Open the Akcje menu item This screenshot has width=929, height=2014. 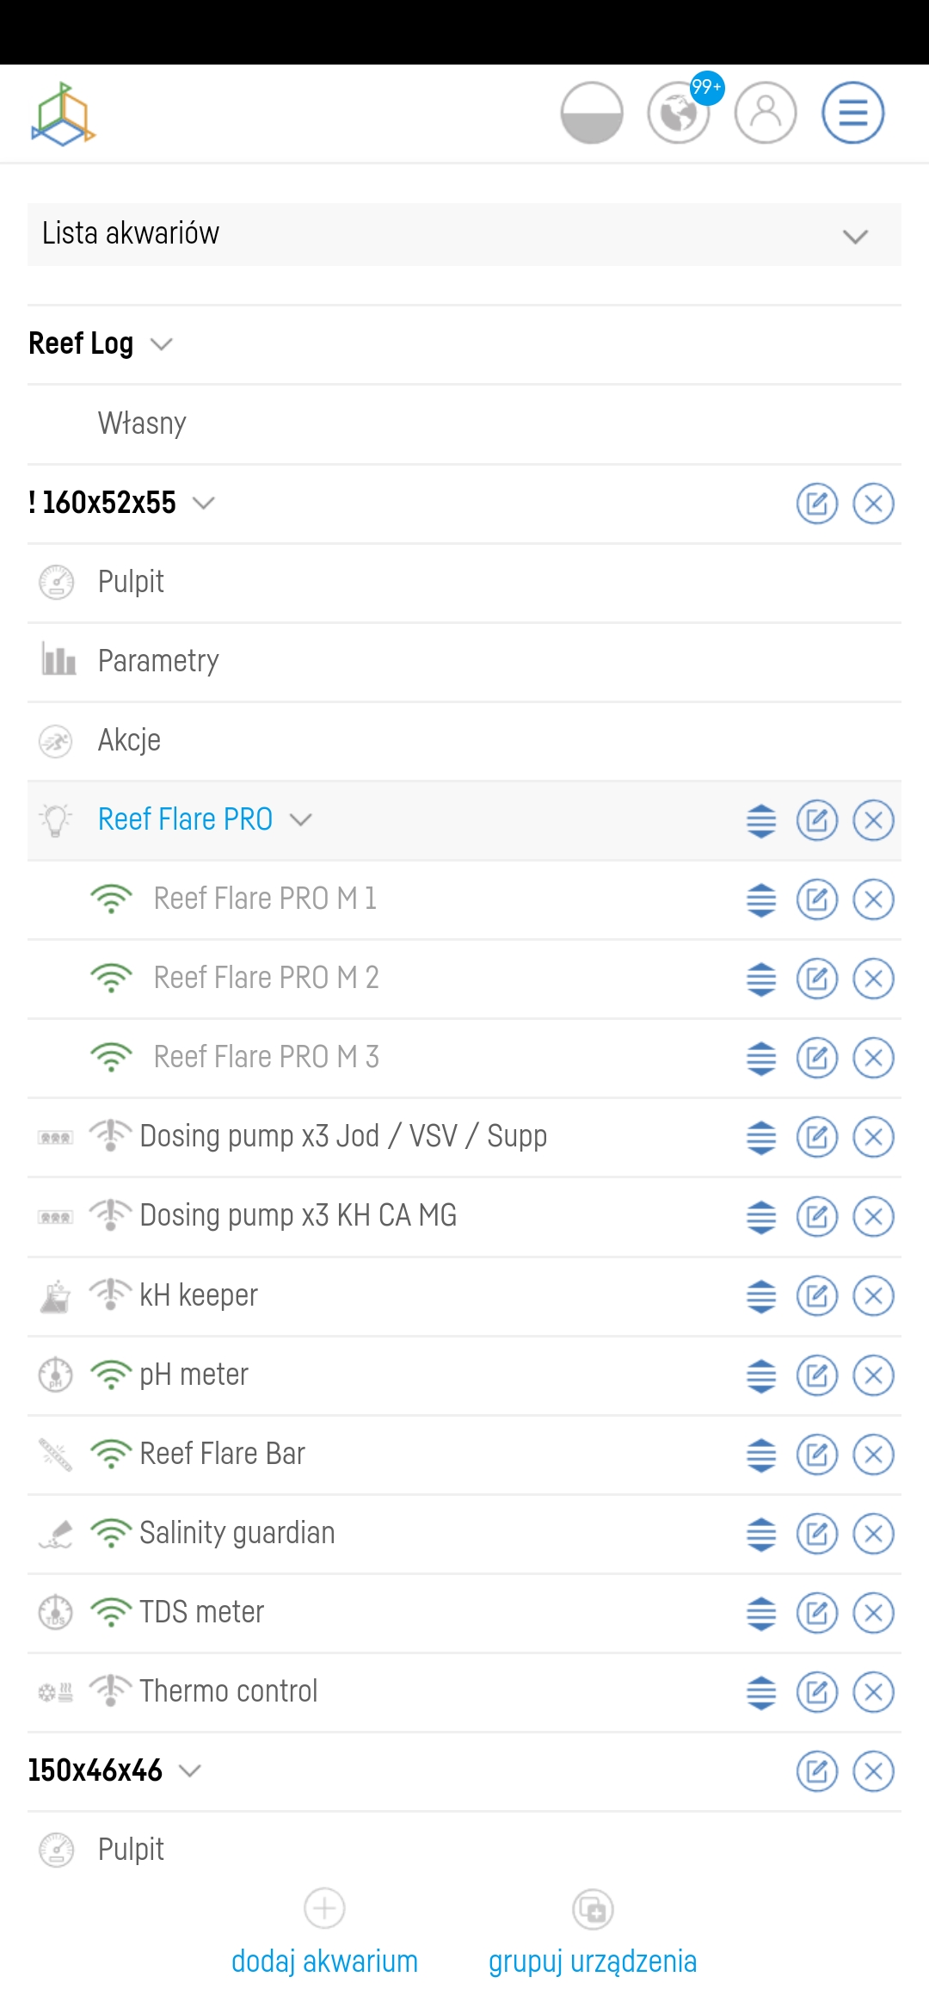[x=129, y=740]
